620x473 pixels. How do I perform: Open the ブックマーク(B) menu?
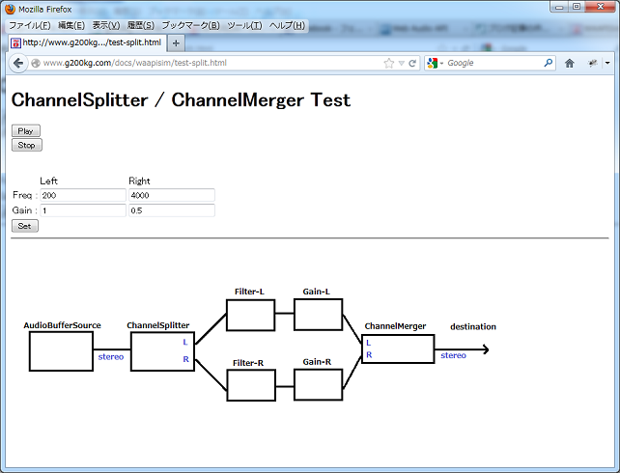click(189, 25)
